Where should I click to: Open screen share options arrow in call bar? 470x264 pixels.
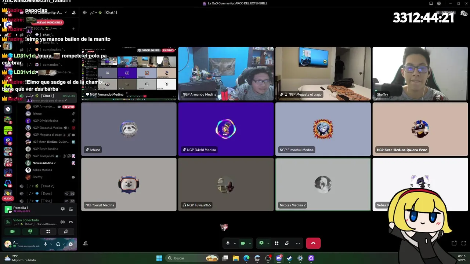pyautogui.click(x=268, y=243)
